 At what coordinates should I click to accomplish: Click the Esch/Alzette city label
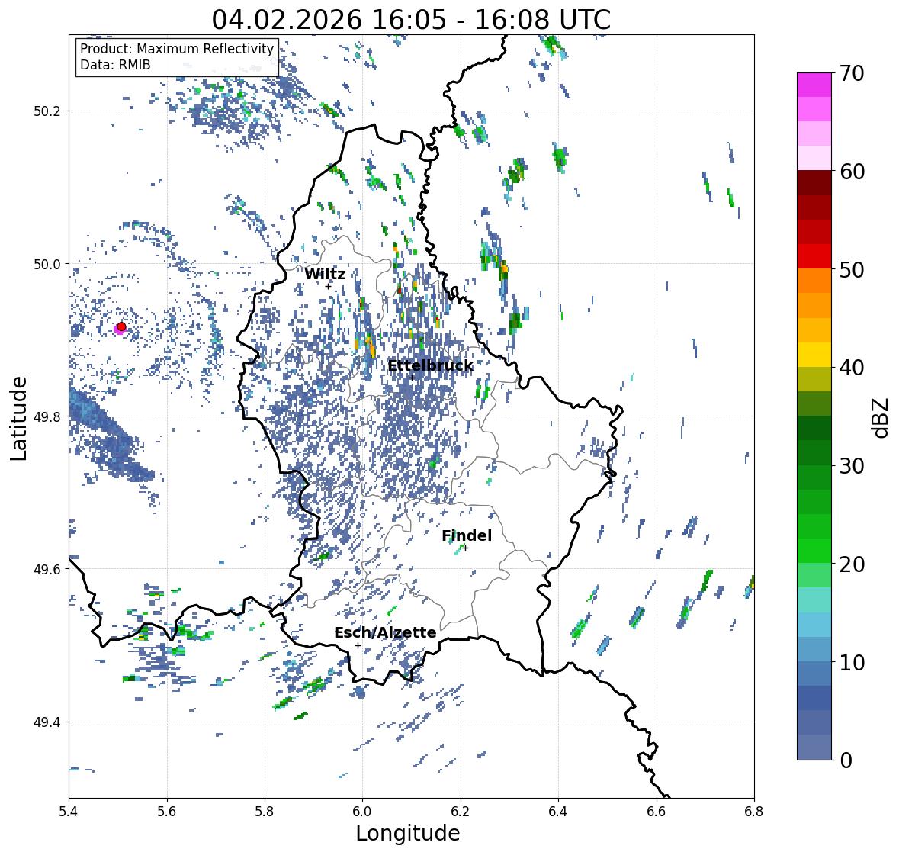point(385,632)
